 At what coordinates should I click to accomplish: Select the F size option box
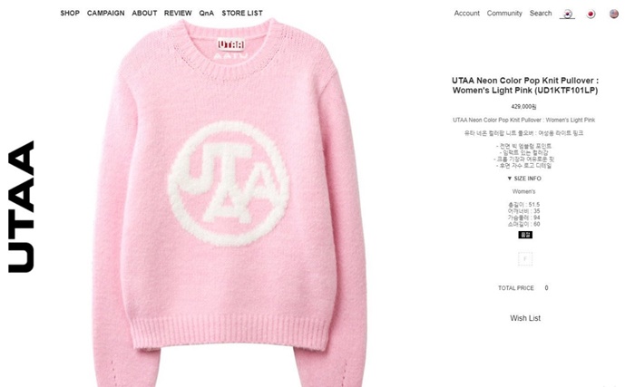click(525, 258)
